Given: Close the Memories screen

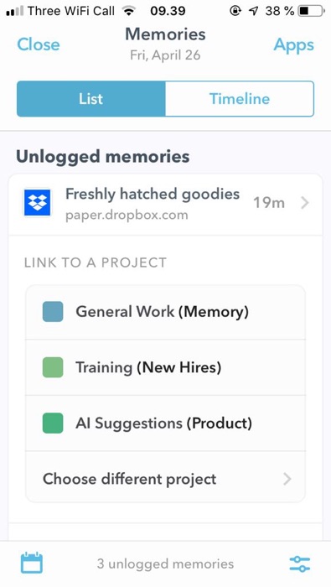Looking at the screenshot, I should coord(39,44).
